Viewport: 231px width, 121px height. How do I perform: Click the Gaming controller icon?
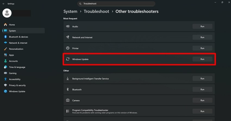(x=5, y=73)
